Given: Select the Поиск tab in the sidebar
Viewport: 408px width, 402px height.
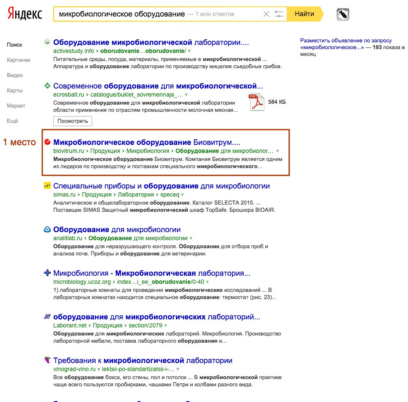Looking at the screenshot, I should tap(14, 45).
